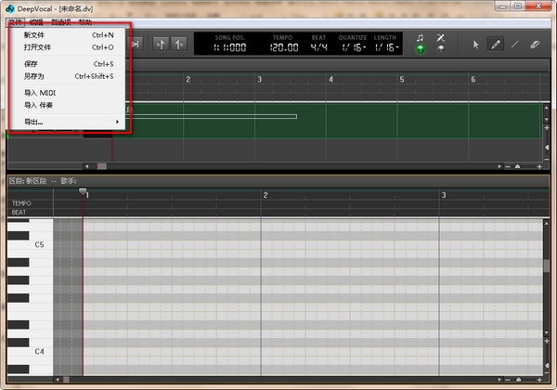557x390 pixels.
Task: Click the crossed tools settings icon
Action: pos(441,38)
